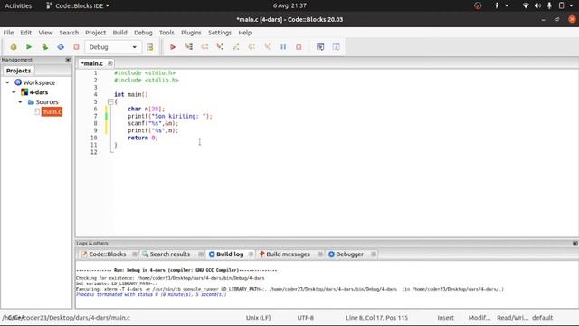Open the build target dropdown showing Debug
579x326 pixels.
[x=113, y=47]
